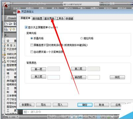Switch to the 快捷键 tab
Viewport: 133px width, 119px height.
coord(69,19)
